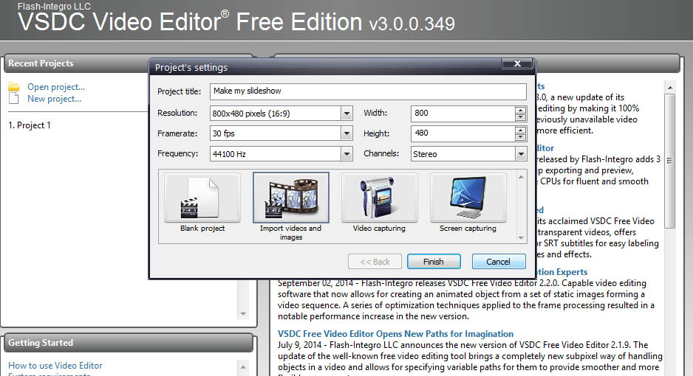
Task: Close the Project's settings dialog
Action: click(x=518, y=63)
